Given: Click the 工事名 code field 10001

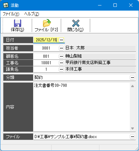Looking at the screenshot, I should (46, 63).
